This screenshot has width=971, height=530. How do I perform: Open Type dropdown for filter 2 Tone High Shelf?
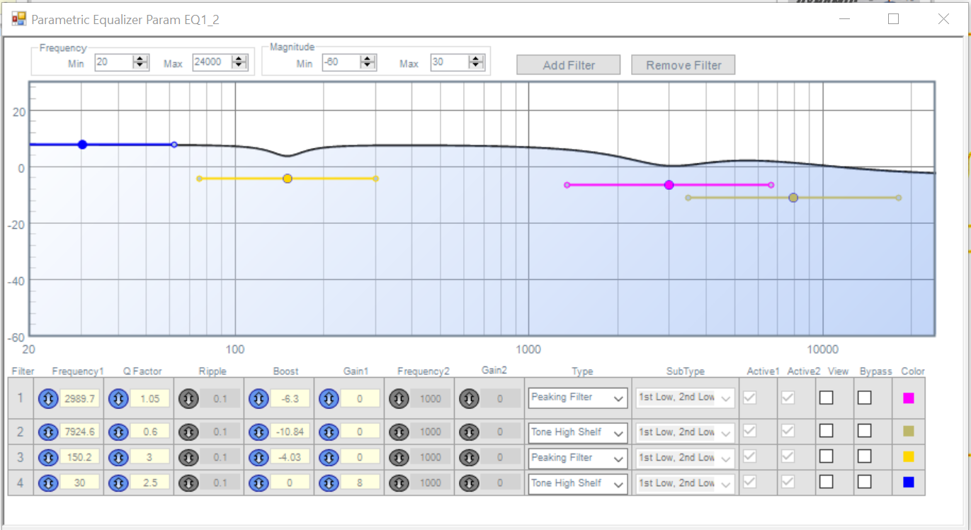[x=577, y=432]
